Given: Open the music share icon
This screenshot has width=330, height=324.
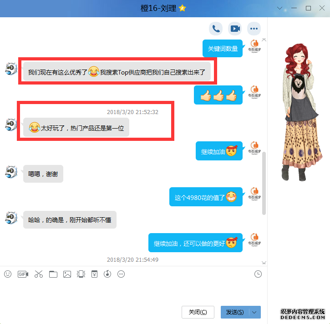Looking at the screenshot, I should click(107, 274).
